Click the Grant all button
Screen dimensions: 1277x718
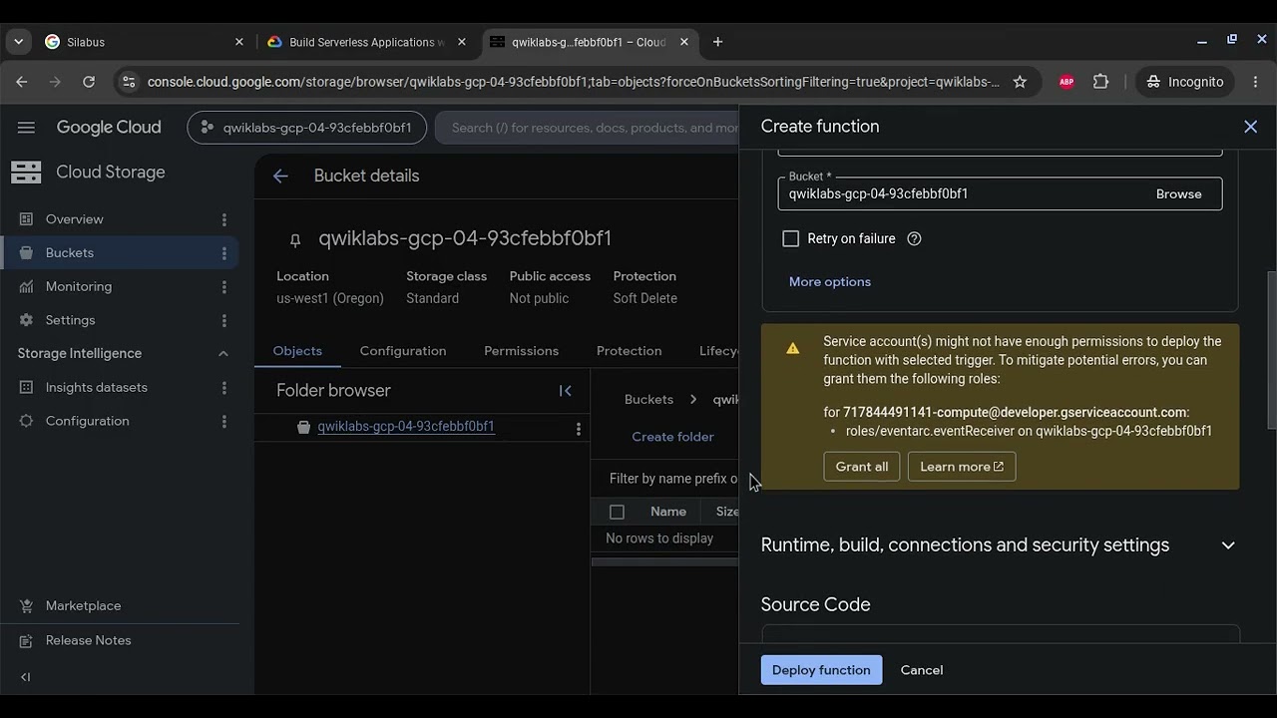point(862,467)
